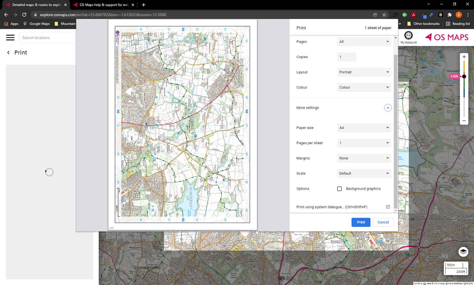Collapse the More settings section
474x285 pixels.
(x=388, y=108)
